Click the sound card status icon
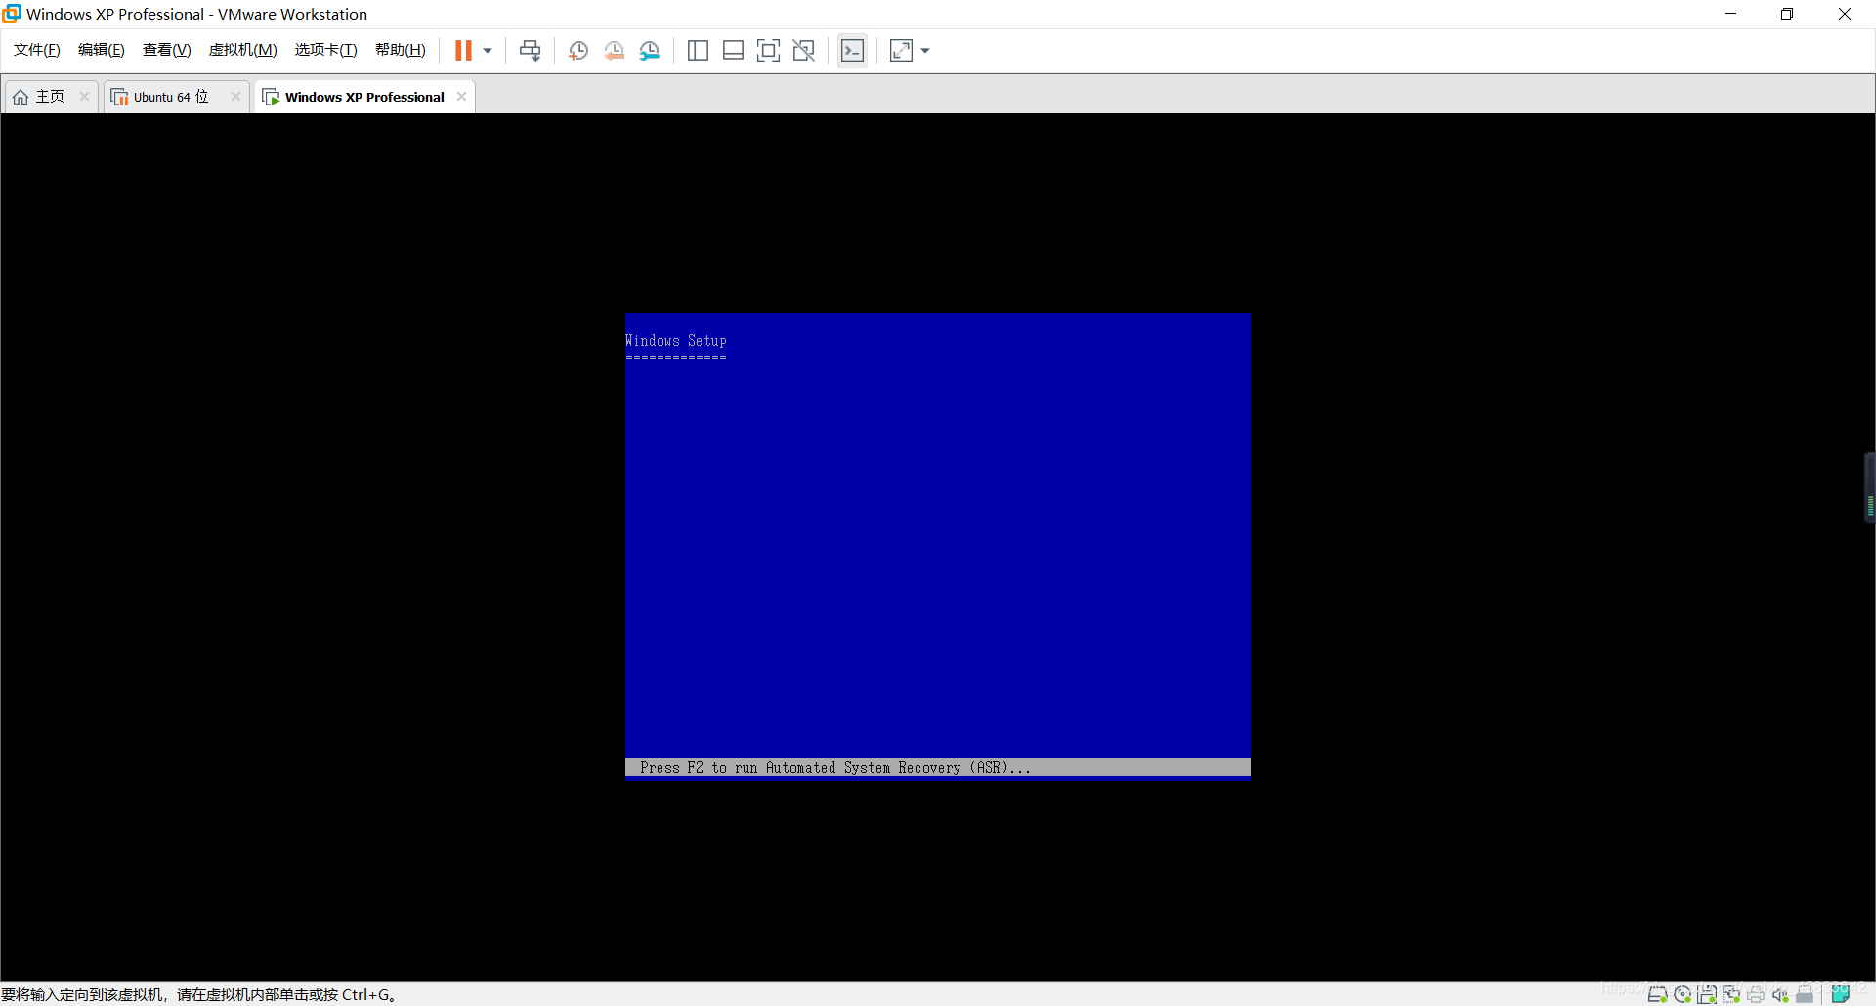The height and width of the screenshot is (1006, 1876). (x=1780, y=994)
